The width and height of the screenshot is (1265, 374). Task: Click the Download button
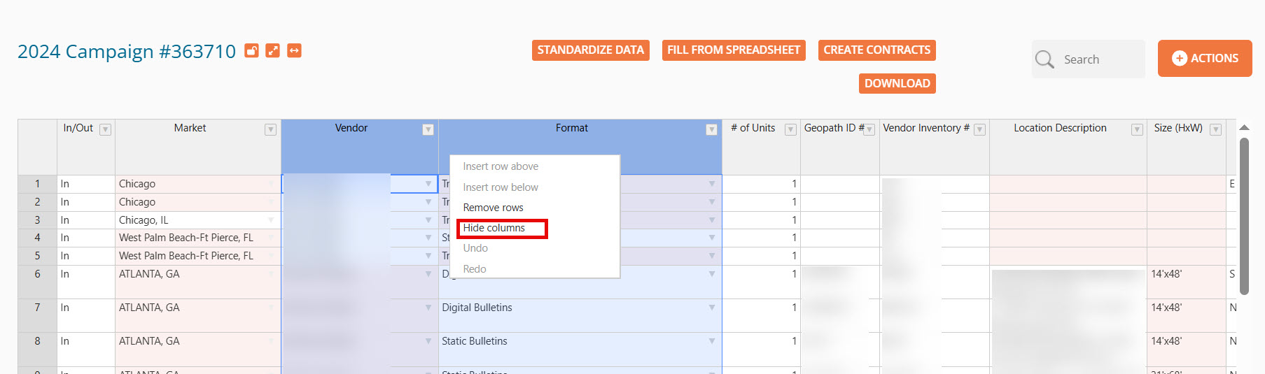tap(897, 83)
